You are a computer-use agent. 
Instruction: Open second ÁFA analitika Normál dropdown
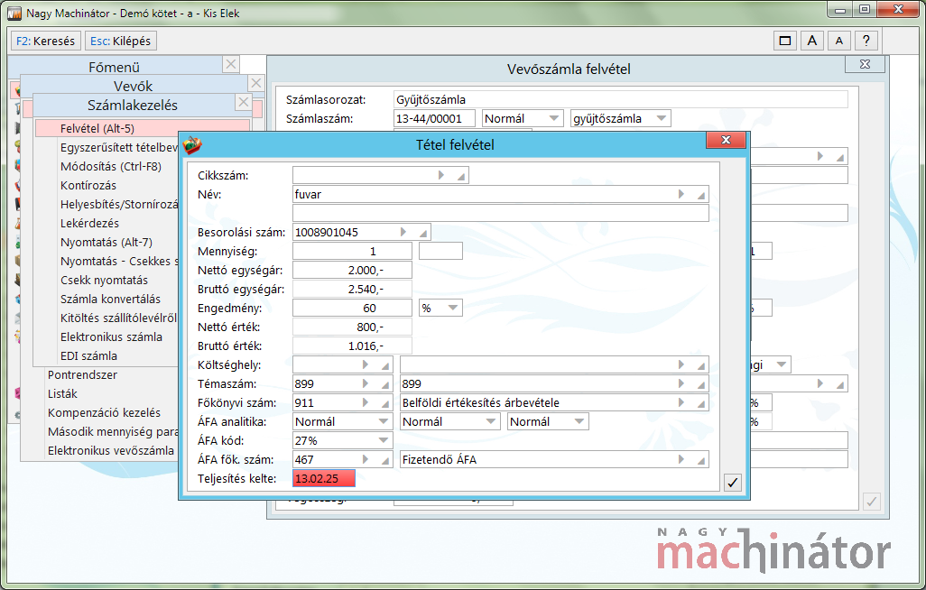[491, 421]
